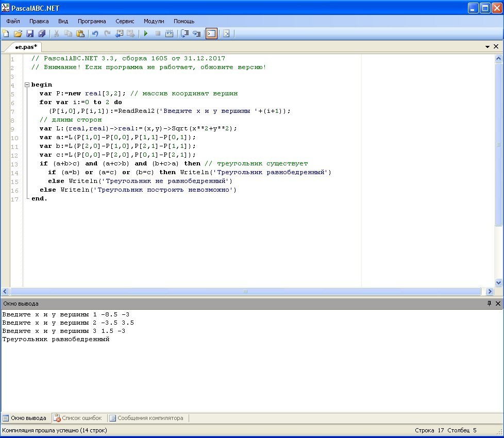Open the Сервис menu
The height and width of the screenshot is (438, 504).
point(125,21)
